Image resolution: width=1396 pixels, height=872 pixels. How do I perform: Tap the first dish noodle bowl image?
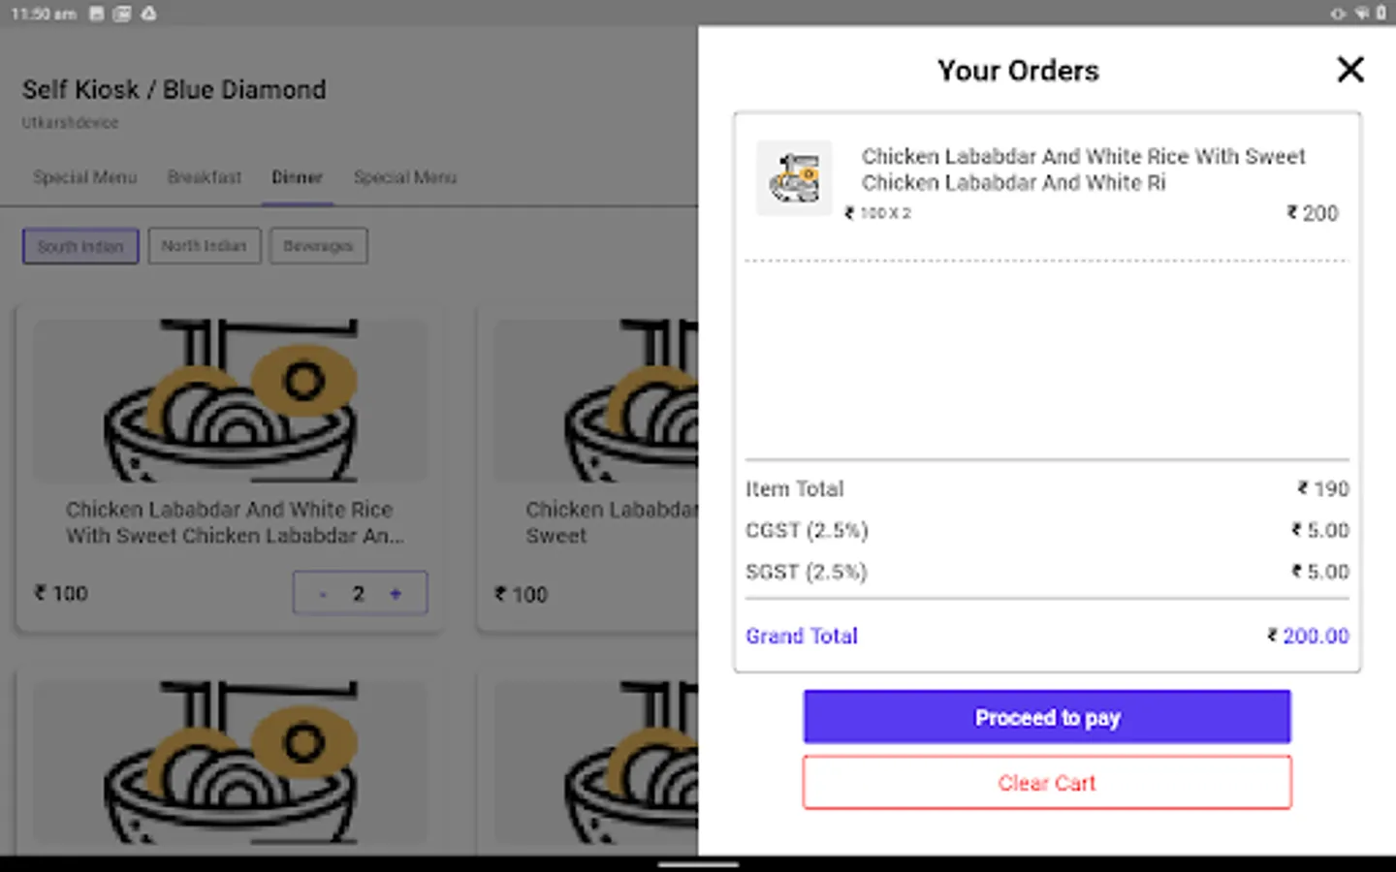tap(231, 400)
